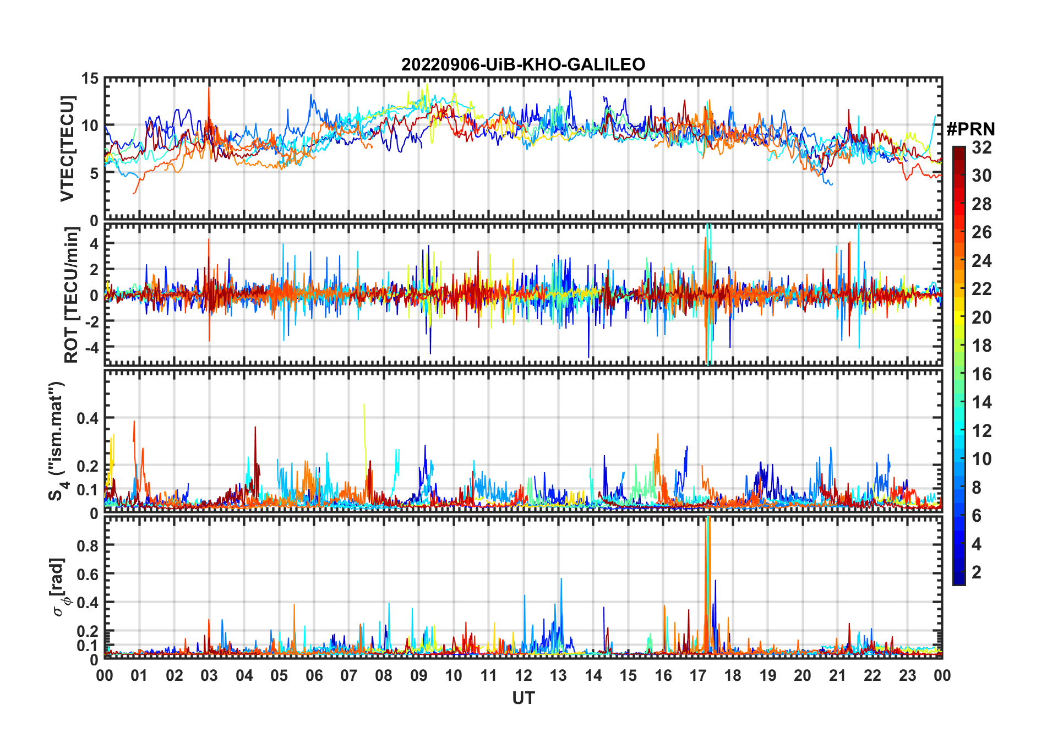1047x732 pixels.
Task: Click VTEC axis tick label 5
Action: coord(94,173)
